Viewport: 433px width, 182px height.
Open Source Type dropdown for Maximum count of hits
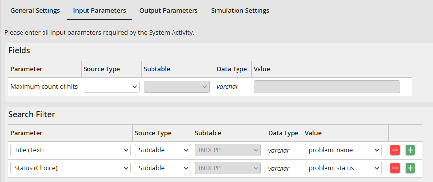pos(111,86)
